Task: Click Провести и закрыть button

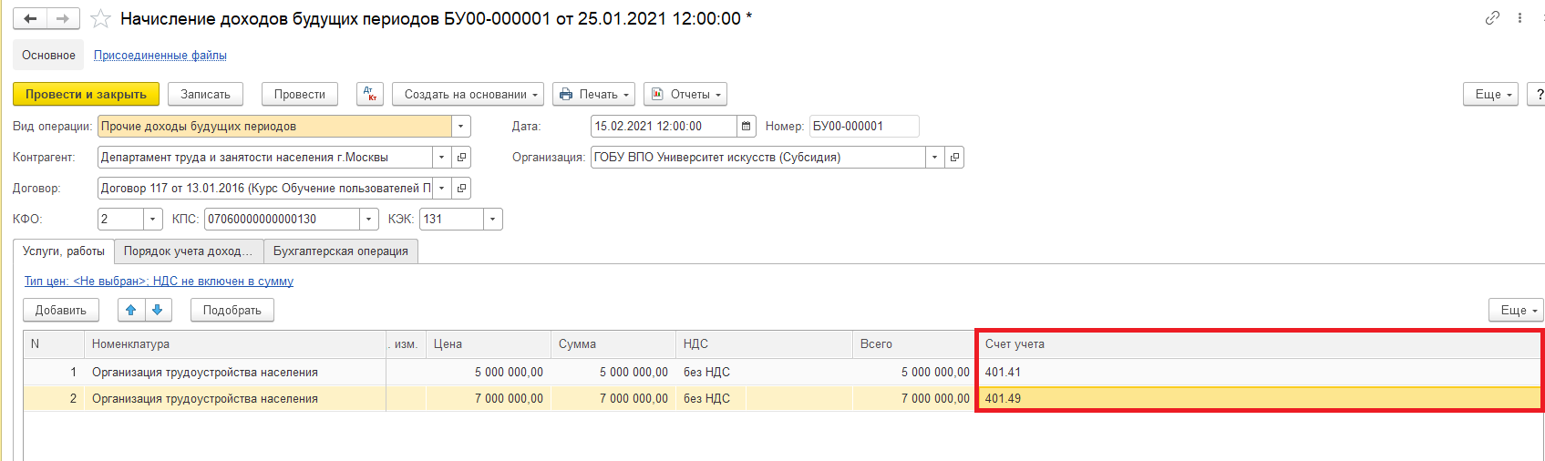Action: (86, 94)
